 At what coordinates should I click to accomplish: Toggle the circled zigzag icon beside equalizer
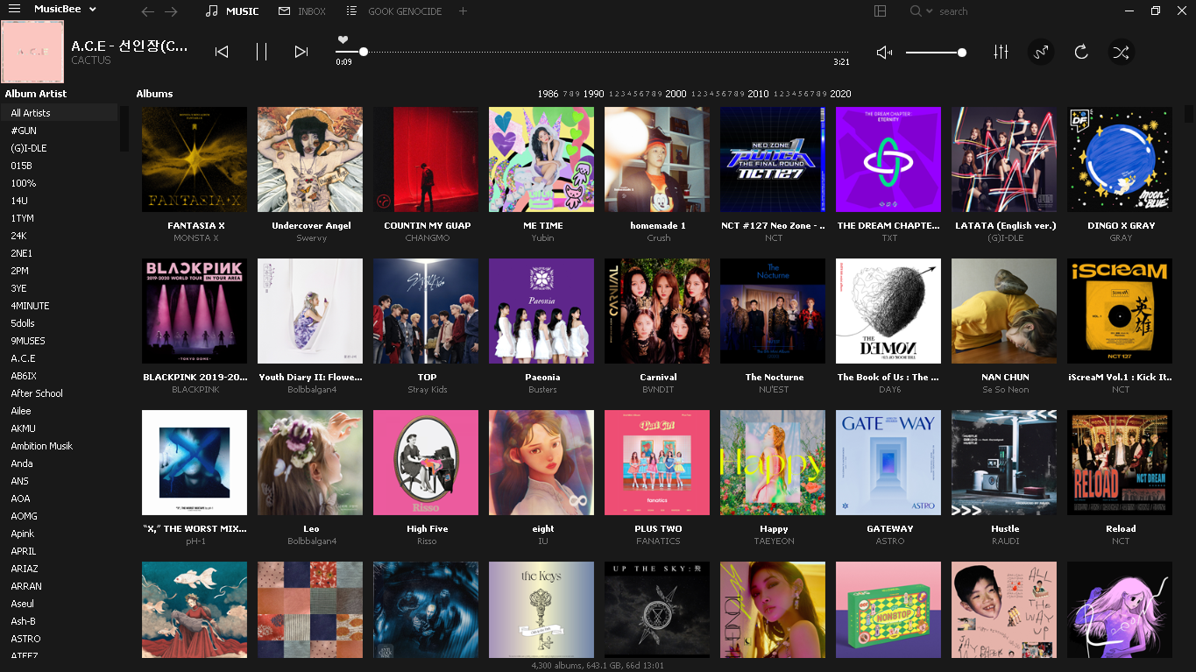1041,52
